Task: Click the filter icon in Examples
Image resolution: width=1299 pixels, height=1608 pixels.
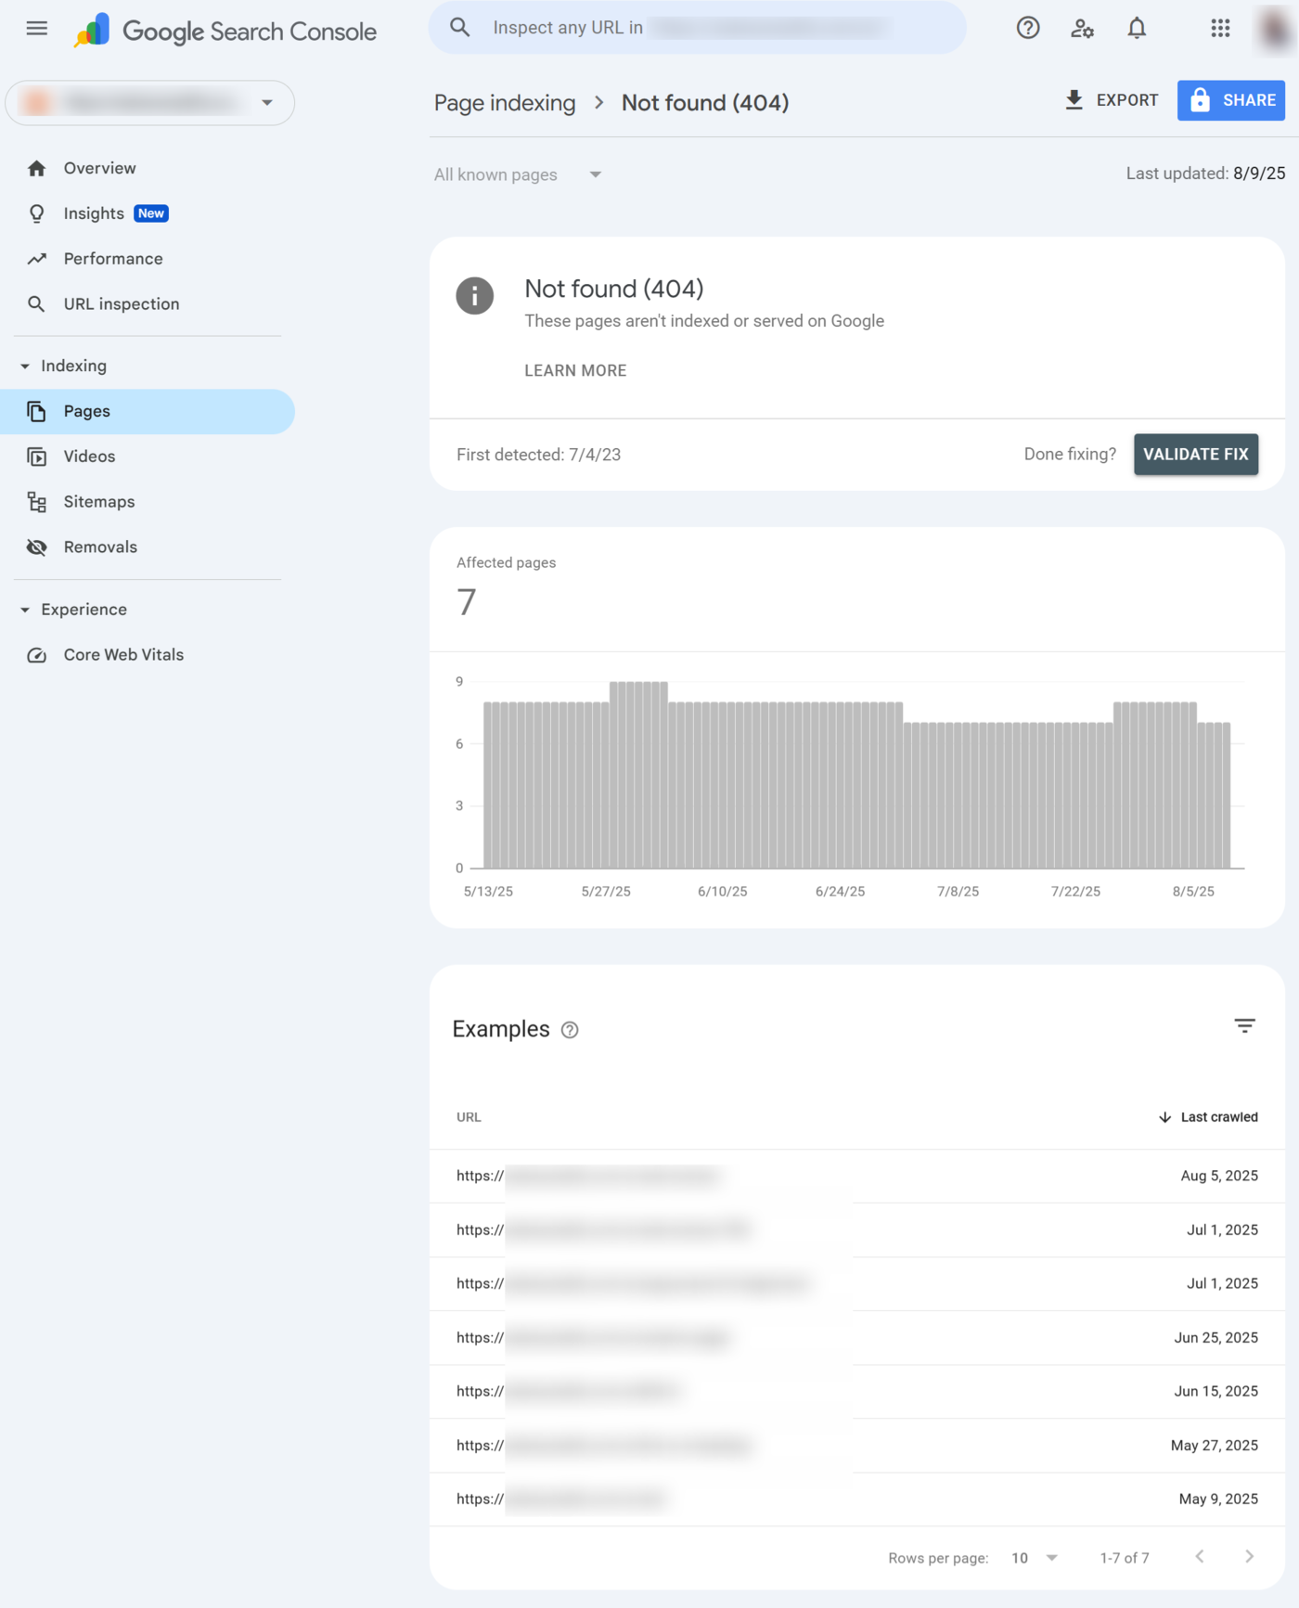Action: [x=1244, y=1026]
